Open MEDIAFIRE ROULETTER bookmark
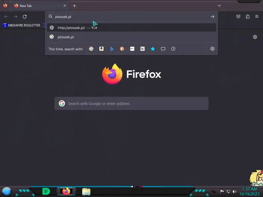Viewport: 263px width, 197px height. pos(22,25)
